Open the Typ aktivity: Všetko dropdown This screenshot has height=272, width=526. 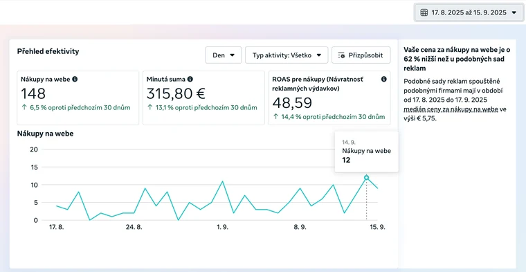[x=287, y=55]
